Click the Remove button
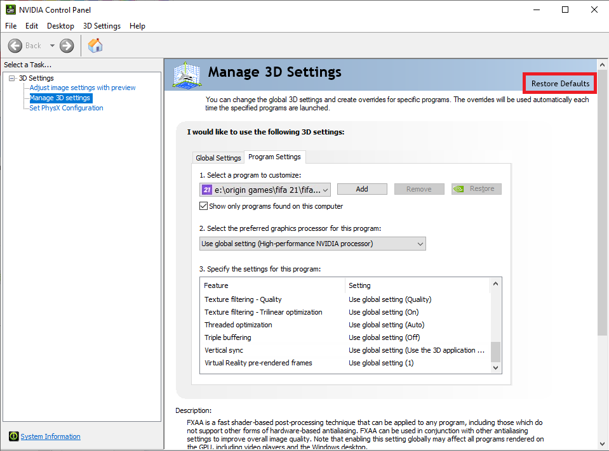 point(419,189)
